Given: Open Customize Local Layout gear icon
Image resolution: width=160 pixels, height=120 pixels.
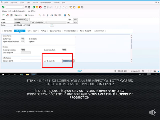Looking at the screenshot, I should (x=82, y=7).
